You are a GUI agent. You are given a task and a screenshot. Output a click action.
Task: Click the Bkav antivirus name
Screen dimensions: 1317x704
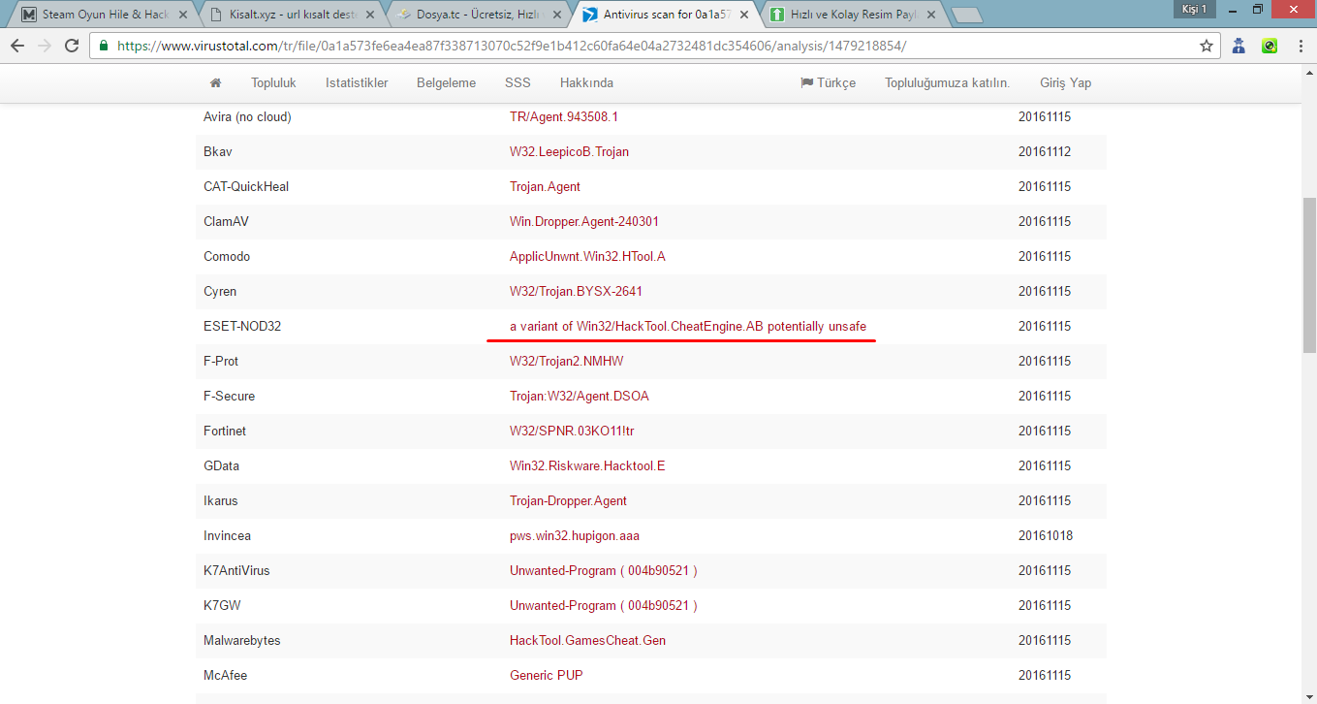(x=218, y=151)
